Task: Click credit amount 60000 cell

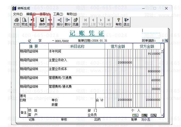Action: point(147,80)
